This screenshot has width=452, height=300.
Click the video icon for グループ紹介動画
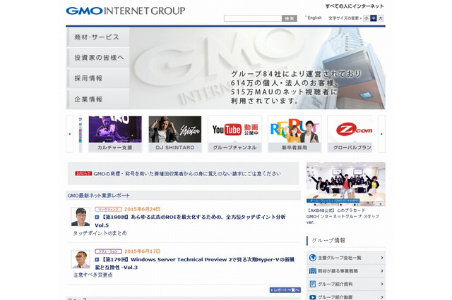pos(312,297)
